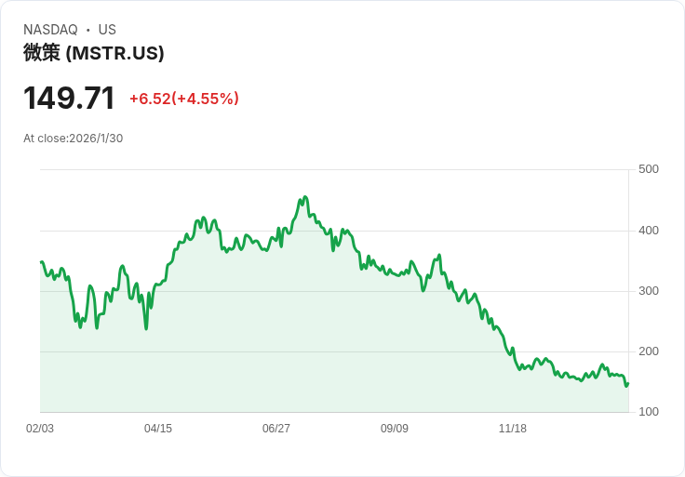The image size is (685, 477).
Task: Select the 200 price axis label
Action: [x=649, y=351]
